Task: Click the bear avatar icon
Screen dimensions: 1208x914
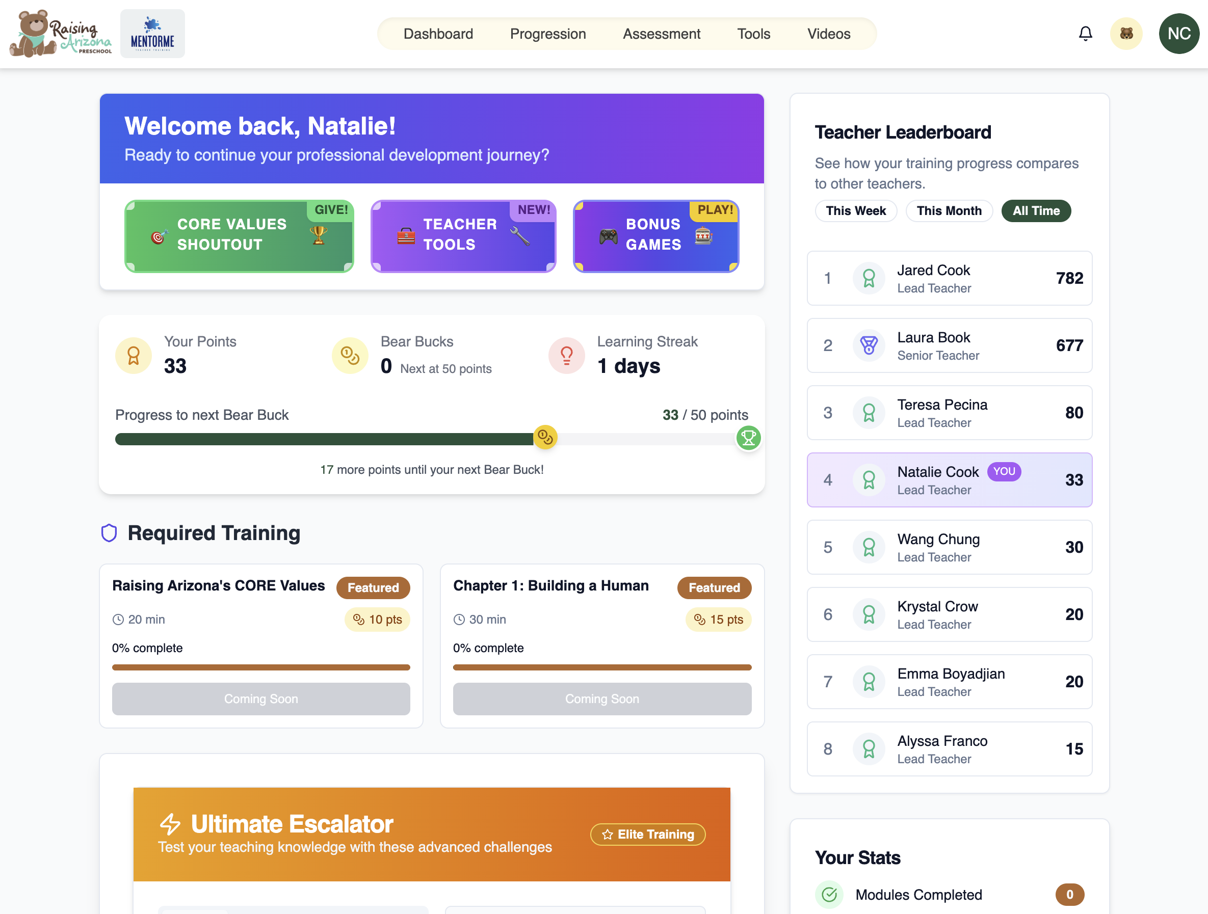Action: [1125, 34]
